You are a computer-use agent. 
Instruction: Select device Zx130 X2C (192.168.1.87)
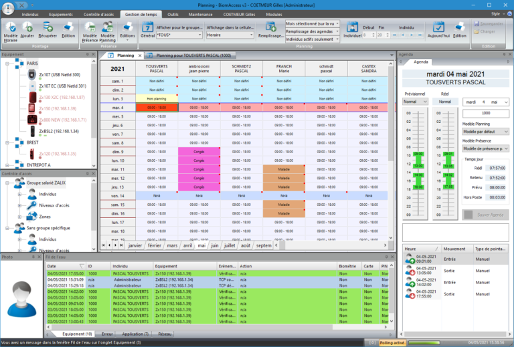coord(62,97)
